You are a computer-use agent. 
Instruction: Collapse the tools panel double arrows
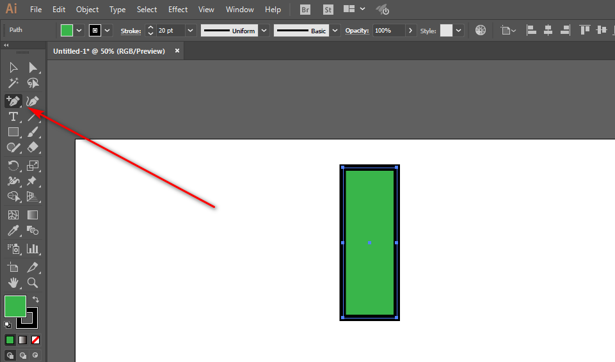6,45
